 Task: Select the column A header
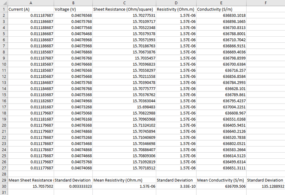coord(31,3)
